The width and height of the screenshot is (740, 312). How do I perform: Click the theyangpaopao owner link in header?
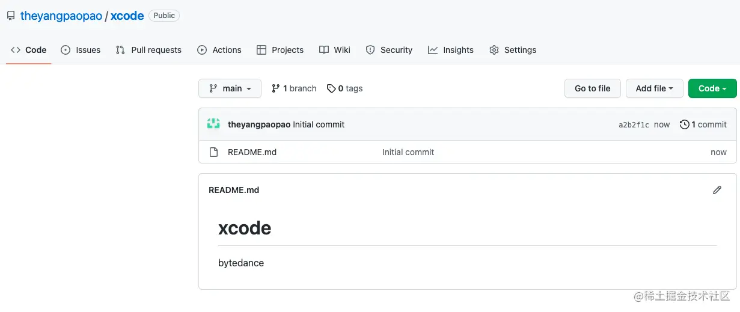tap(61, 16)
